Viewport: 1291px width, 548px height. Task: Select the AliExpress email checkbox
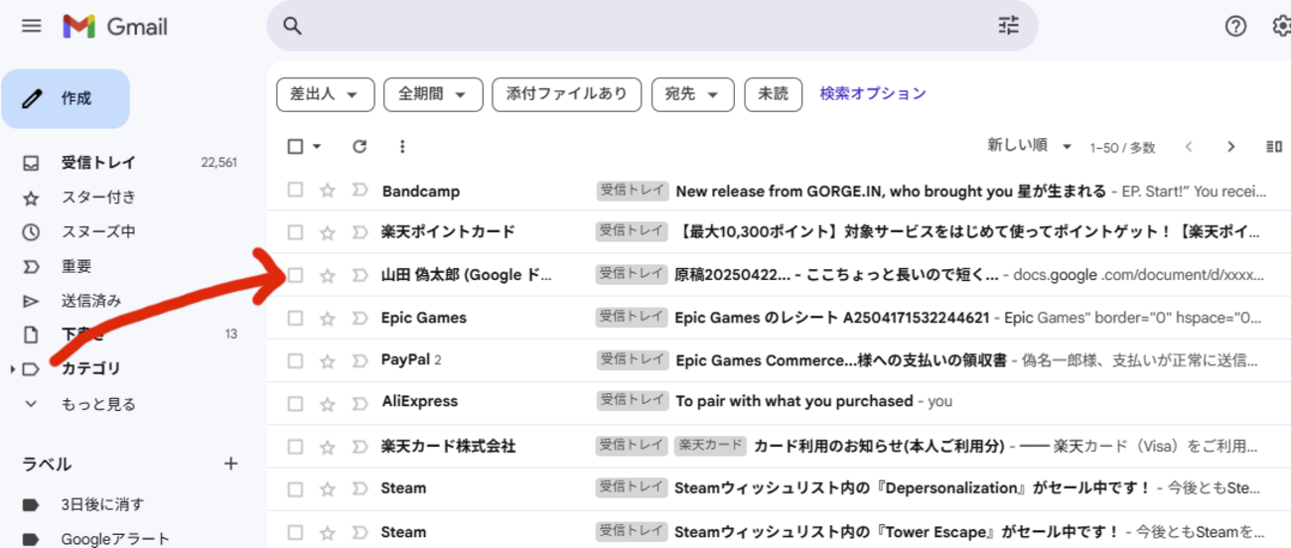coord(295,403)
